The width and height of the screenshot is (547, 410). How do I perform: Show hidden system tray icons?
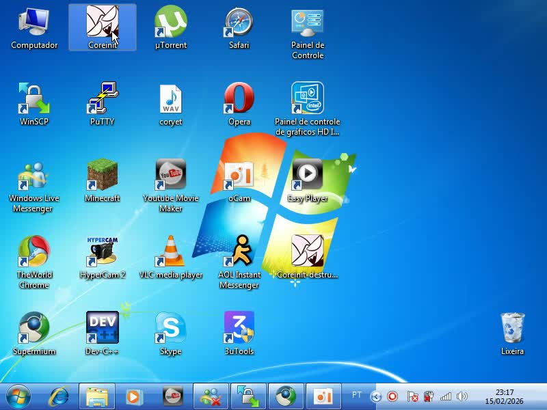click(376, 396)
